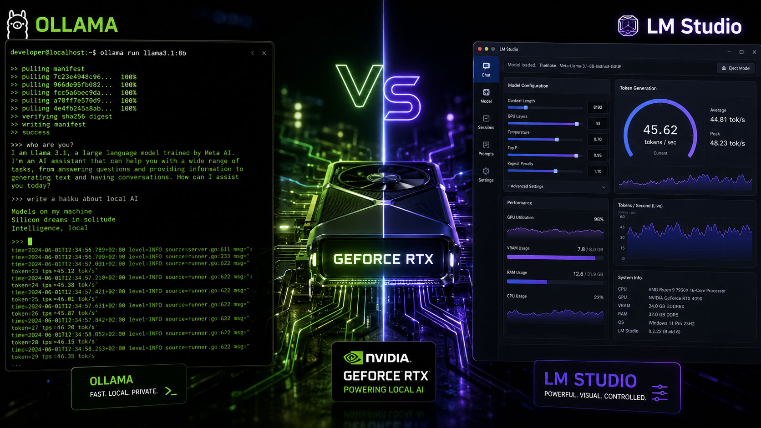Click the 'Model Configuration' panel header
Viewport: 761px width, 428px height.
528,86
